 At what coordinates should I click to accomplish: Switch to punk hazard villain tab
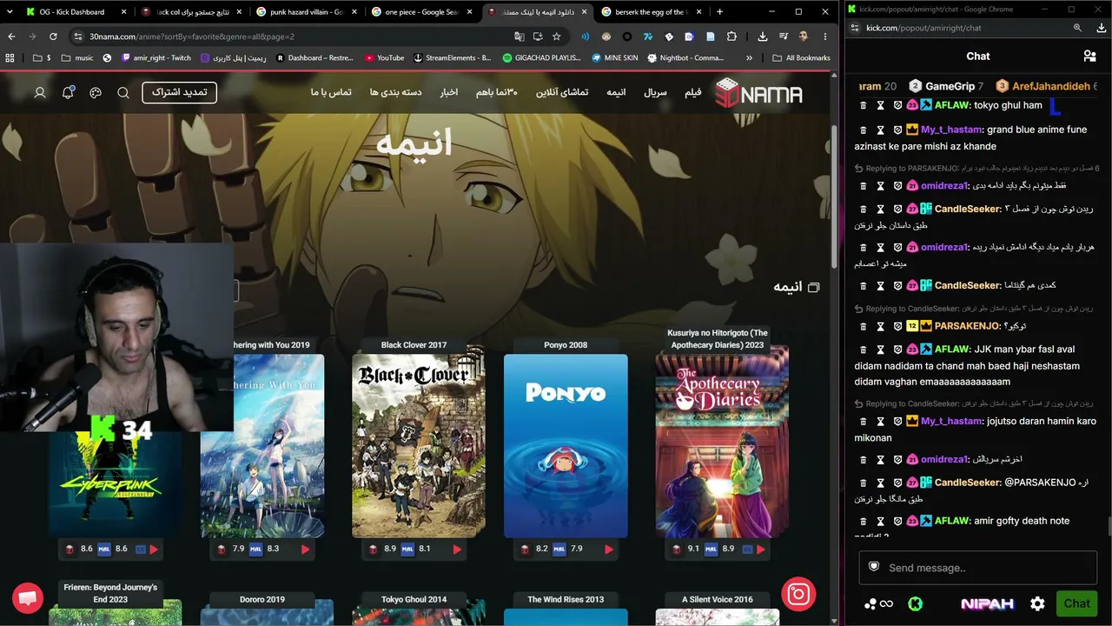[307, 12]
